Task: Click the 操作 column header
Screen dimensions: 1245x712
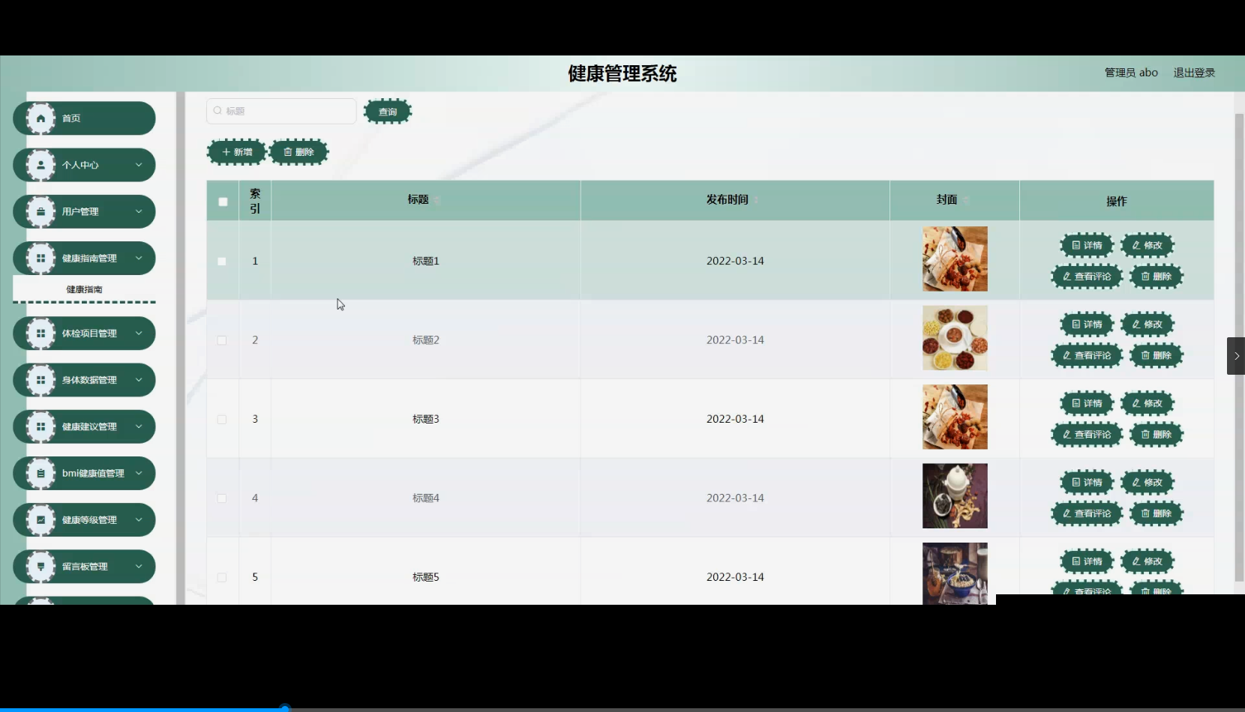Action: click(x=1117, y=201)
